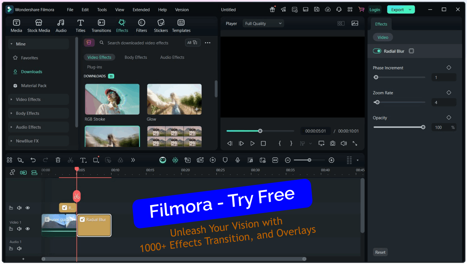Screen dimensions: 467x264
Task: Zoom out the timeline with minus
Action: (288, 160)
